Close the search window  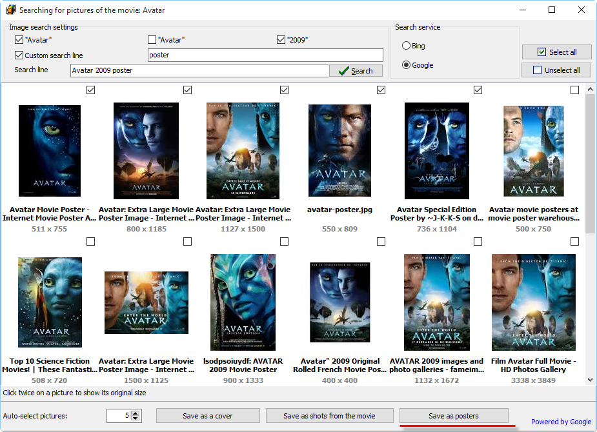coord(582,10)
